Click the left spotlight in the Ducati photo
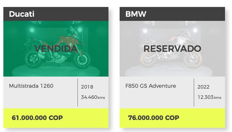 [x=32, y=30]
